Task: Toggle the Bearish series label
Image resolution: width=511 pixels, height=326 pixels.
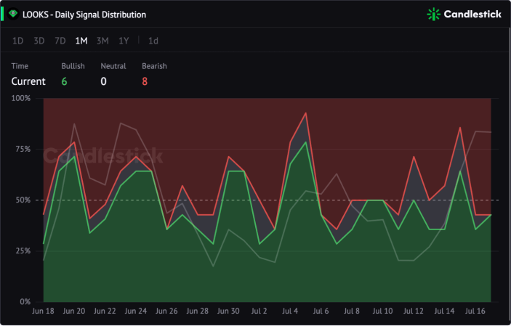Action: (154, 66)
